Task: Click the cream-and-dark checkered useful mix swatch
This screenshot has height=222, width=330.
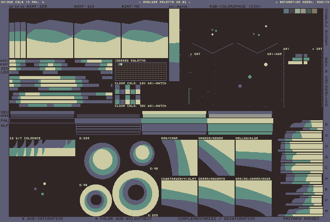Action: pos(315,11)
